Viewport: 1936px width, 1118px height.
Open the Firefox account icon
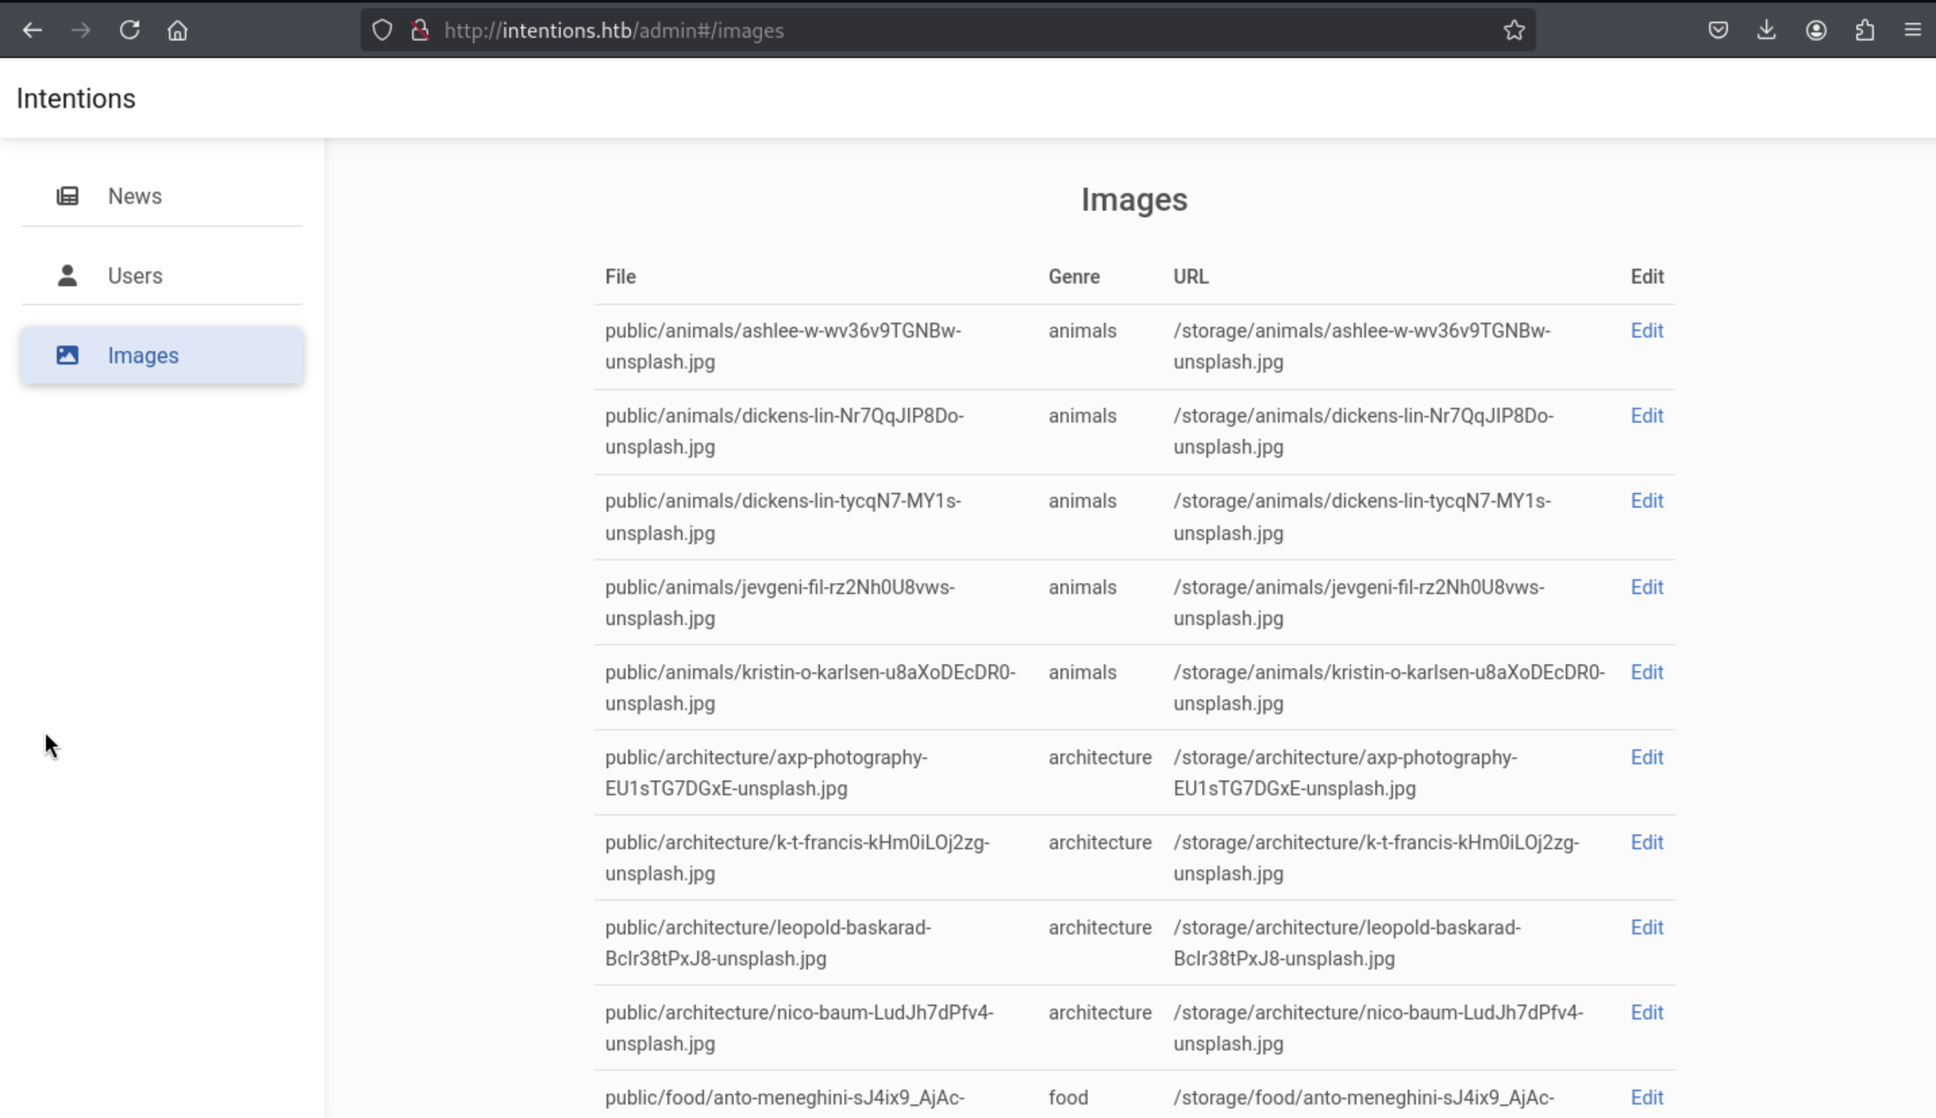(x=1815, y=30)
